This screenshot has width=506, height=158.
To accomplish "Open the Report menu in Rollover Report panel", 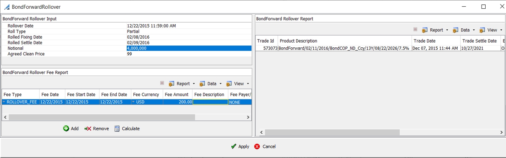I will point(436,30).
